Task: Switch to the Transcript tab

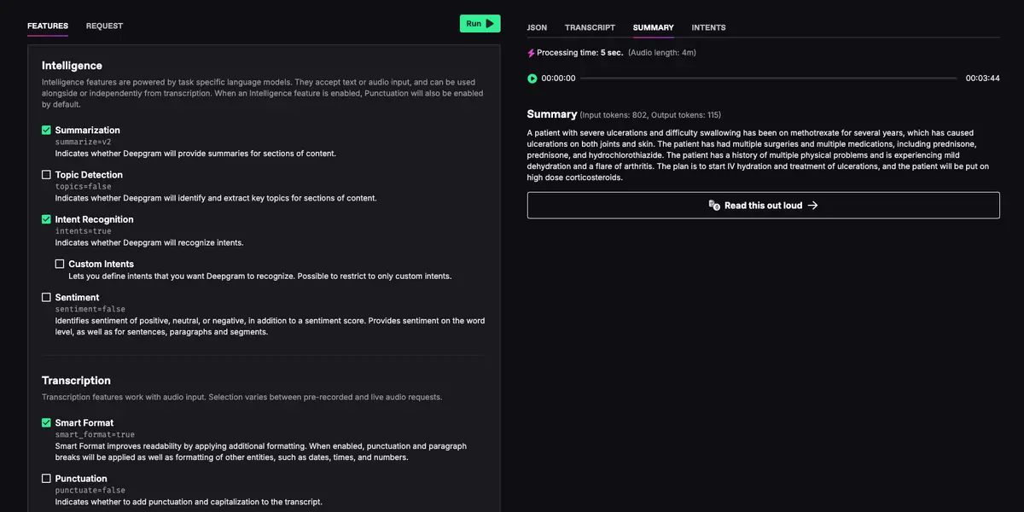Action: 590,28
